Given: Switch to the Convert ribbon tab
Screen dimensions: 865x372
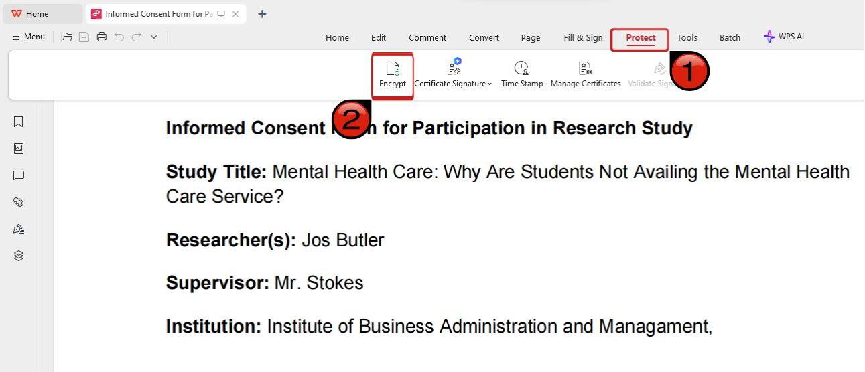Looking at the screenshot, I should pyautogui.click(x=484, y=37).
